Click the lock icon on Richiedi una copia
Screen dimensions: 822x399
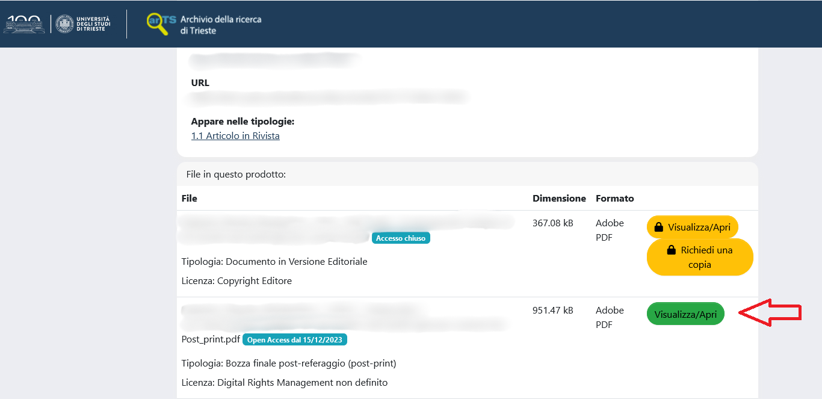672,250
